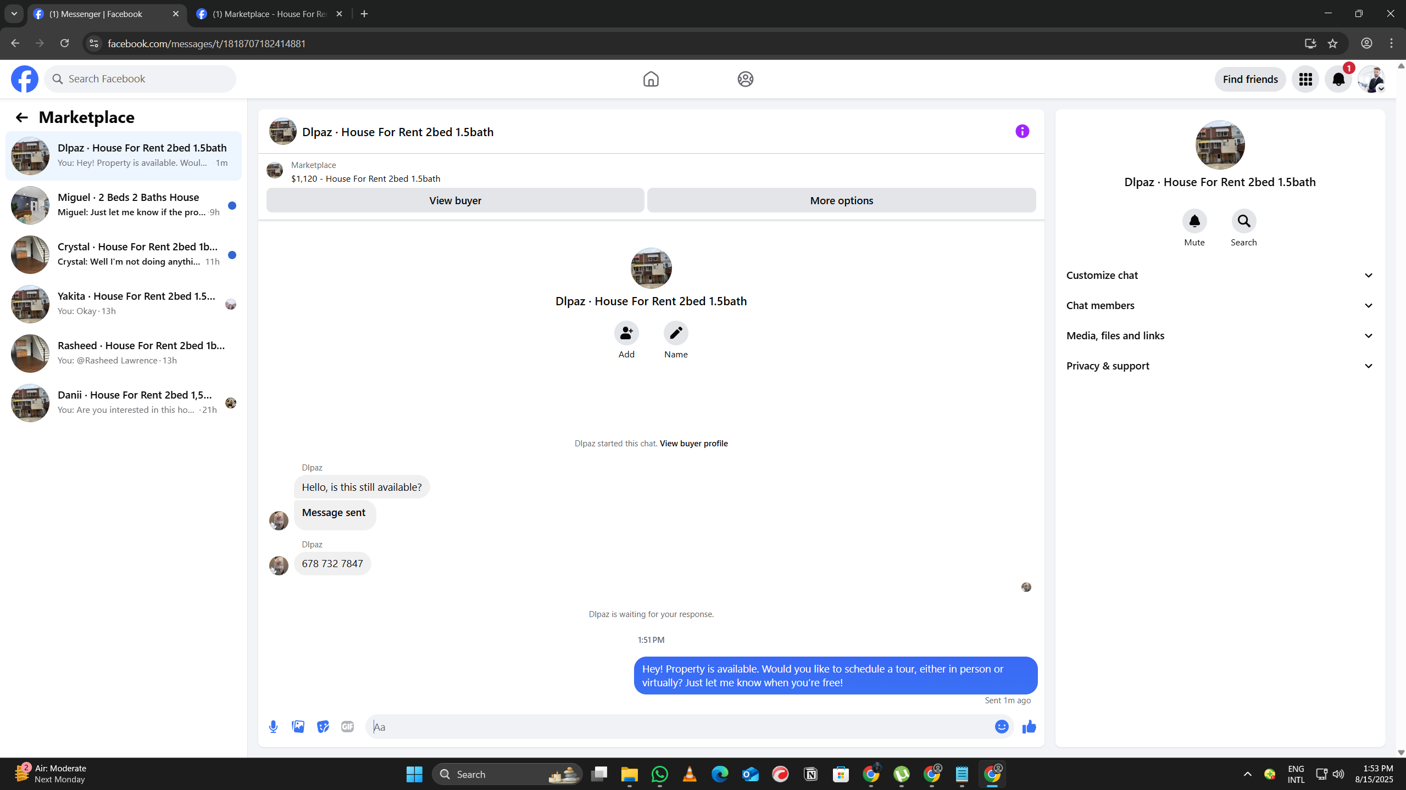Open the notifications bell

pyautogui.click(x=1338, y=79)
